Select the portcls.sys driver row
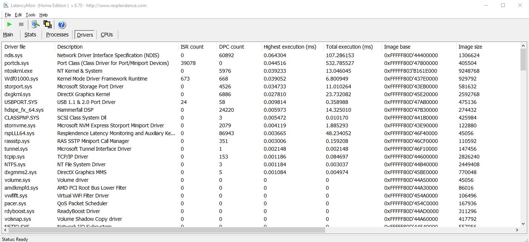529x242 pixels. (x=261, y=63)
